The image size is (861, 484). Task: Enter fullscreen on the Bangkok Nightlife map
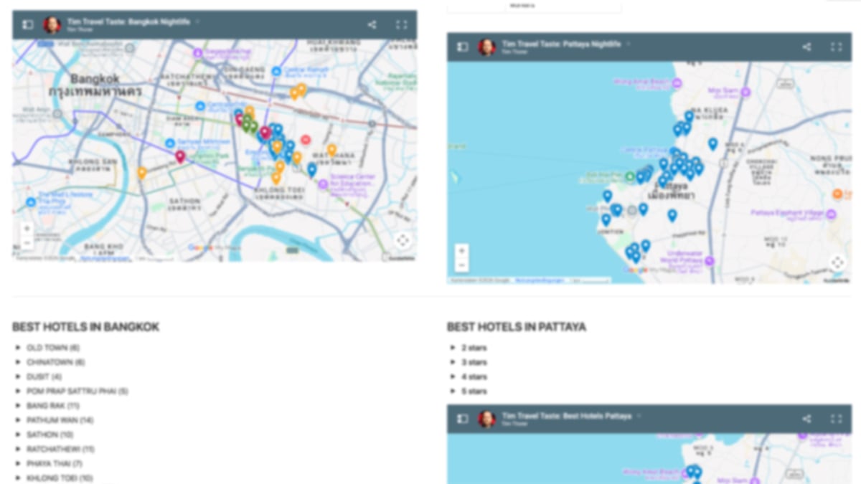[x=401, y=24]
